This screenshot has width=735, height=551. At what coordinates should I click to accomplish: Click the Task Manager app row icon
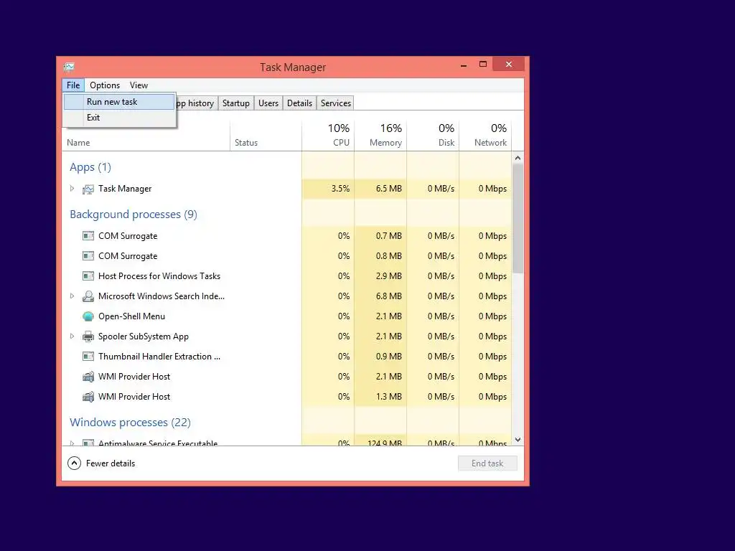[88, 189]
